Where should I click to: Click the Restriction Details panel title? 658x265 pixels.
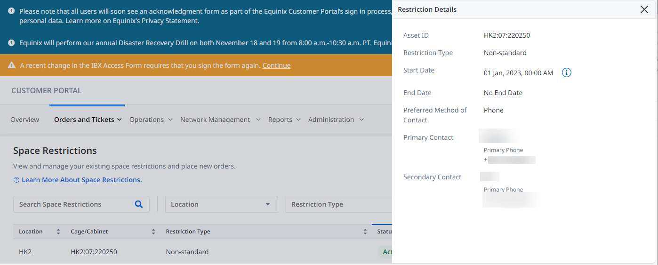[427, 9]
